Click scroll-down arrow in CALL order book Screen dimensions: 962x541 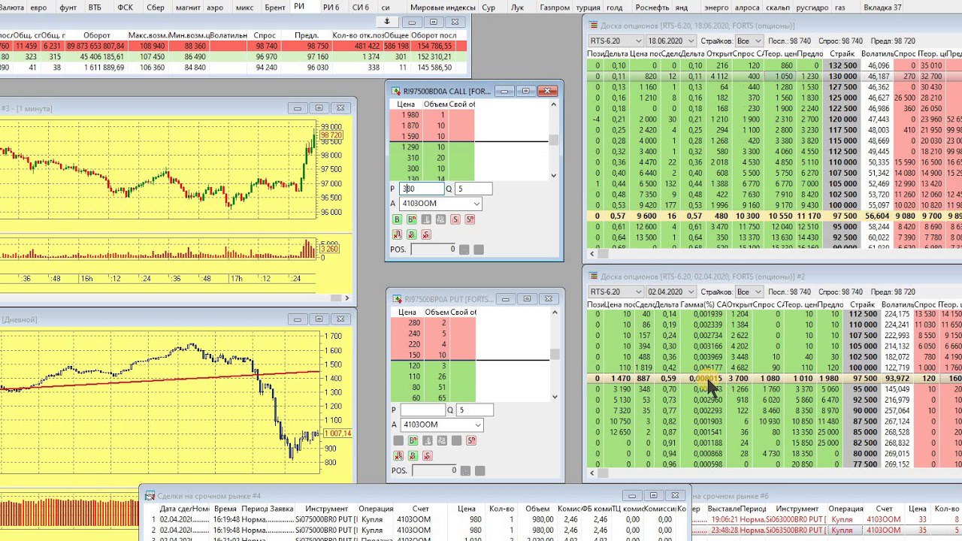[x=554, y=176]
